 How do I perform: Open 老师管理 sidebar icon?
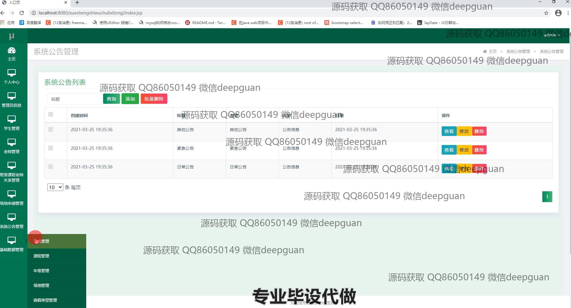pyautogui.click(x=11, y=143)
